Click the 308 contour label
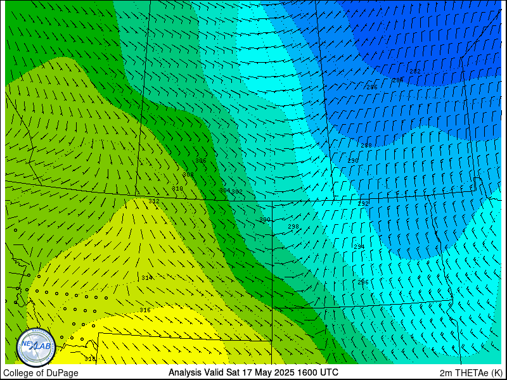 pyautogui.click(x=188, y=175)
